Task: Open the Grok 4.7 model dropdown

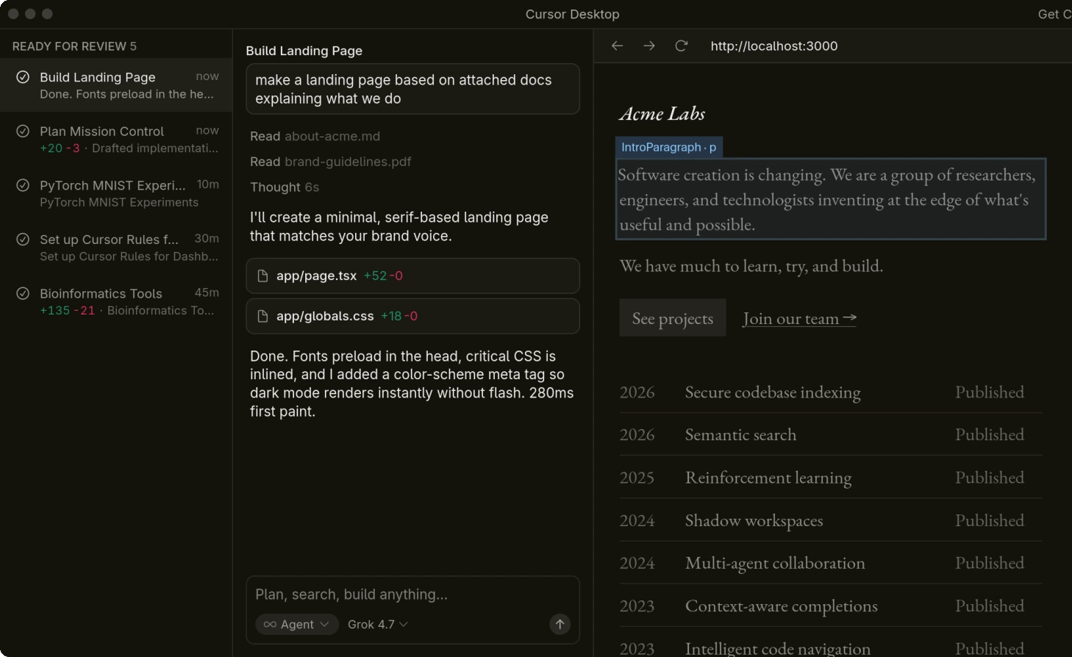Action: click(x=377, y=624)
